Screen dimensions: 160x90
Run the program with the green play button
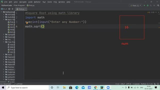(144, 5)
